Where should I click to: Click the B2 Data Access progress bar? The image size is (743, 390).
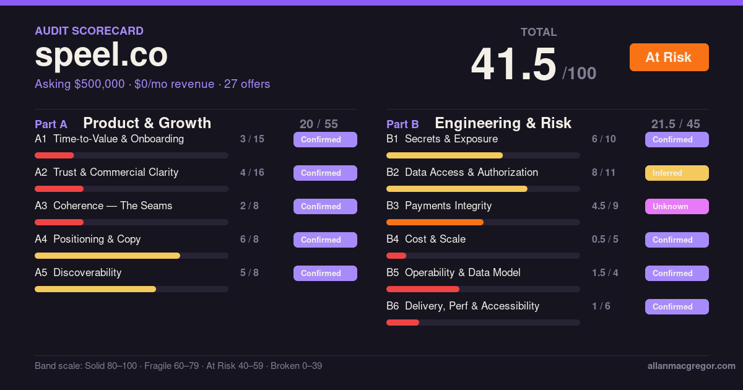pyautogui.click(x=483, y=189)
